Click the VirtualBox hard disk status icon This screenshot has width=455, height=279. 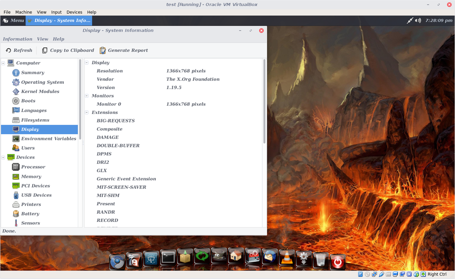point(360,274)
